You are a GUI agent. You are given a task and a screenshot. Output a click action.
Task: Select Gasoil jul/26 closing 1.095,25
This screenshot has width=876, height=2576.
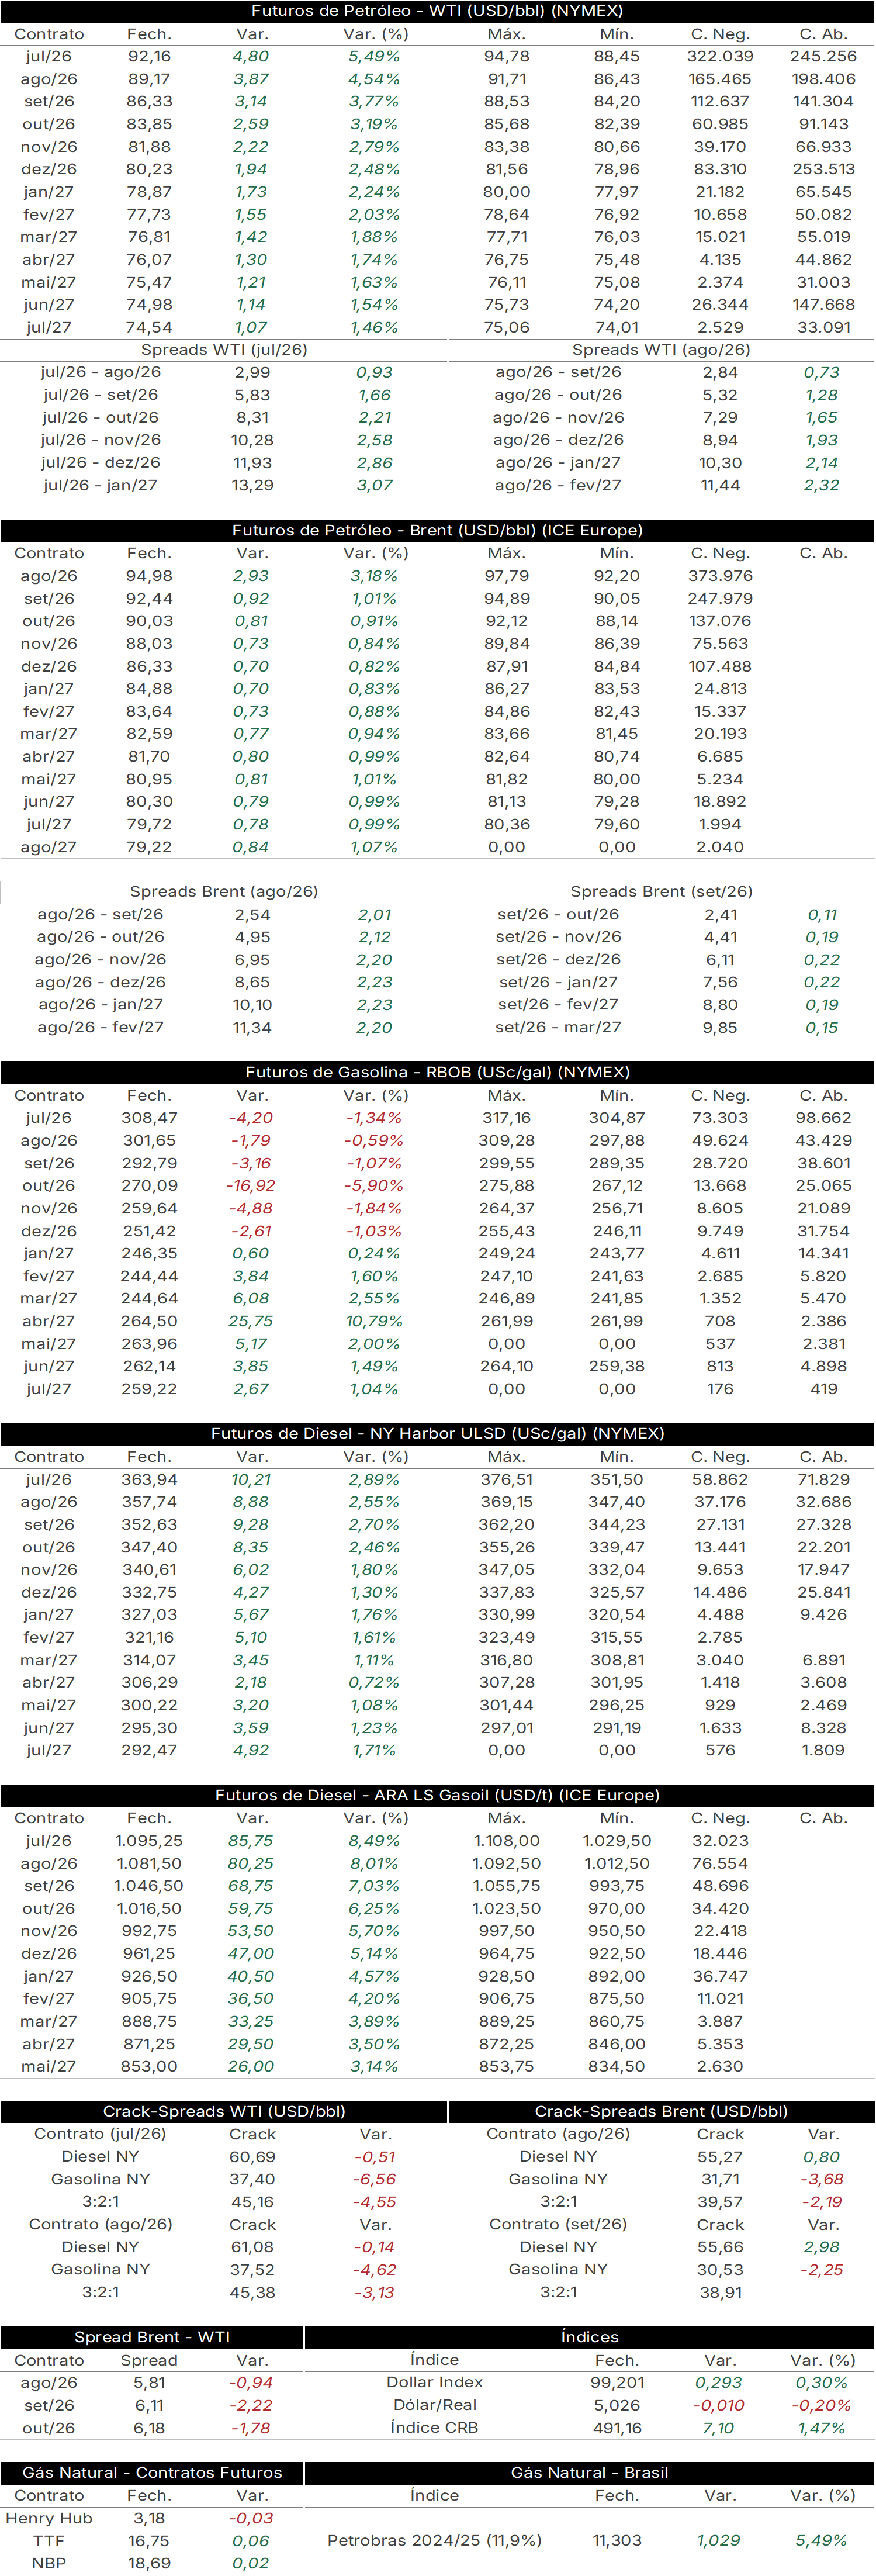click(149, 1841)
